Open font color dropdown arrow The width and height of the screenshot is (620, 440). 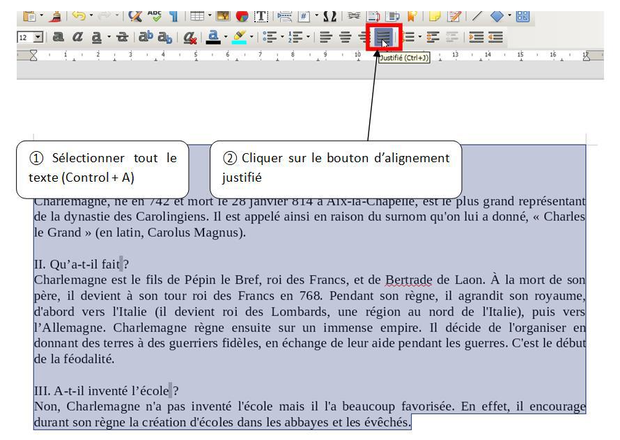225,38
